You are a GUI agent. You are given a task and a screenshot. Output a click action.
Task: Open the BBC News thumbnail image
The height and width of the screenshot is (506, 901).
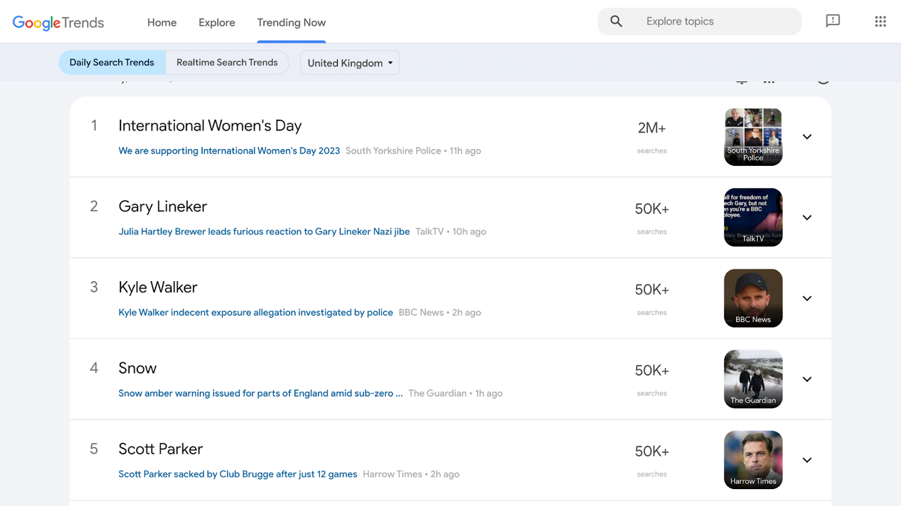[x=753, y=298]
